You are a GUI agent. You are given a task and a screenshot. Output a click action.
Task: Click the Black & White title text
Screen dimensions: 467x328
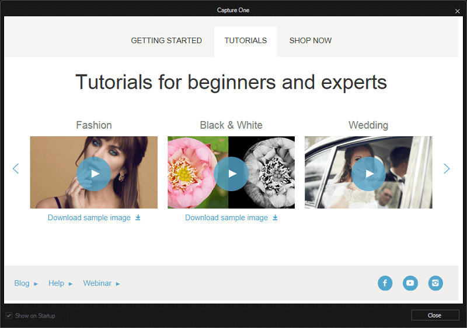pos(231,125)
